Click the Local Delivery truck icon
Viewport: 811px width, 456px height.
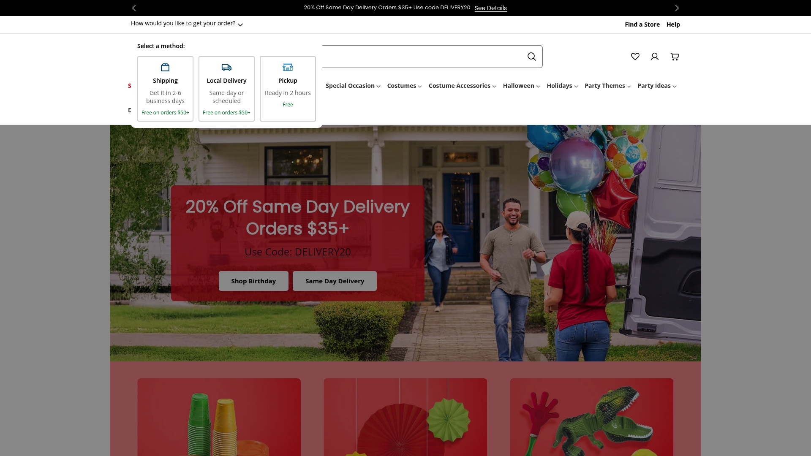(226, 67)
